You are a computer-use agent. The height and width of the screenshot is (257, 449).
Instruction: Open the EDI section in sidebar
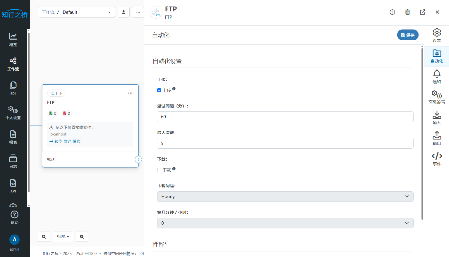pos(13,88)
